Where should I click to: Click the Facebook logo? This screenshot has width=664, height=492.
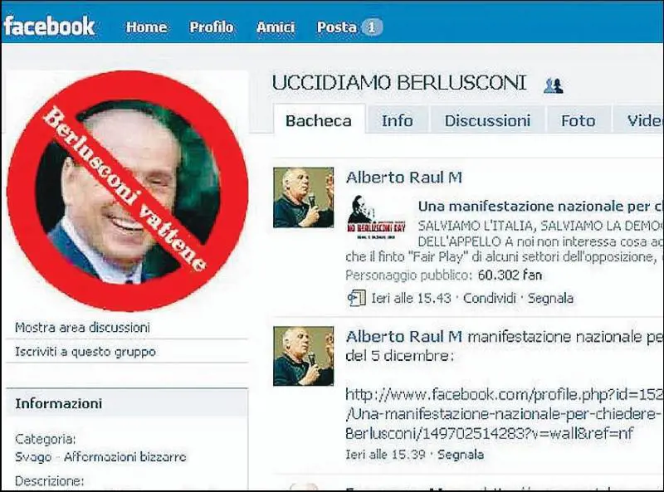[49, 26]
